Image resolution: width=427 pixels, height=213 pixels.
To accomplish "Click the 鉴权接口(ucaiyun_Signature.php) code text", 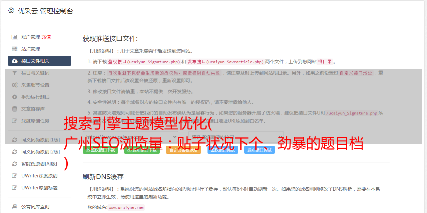I will point(144,62).
